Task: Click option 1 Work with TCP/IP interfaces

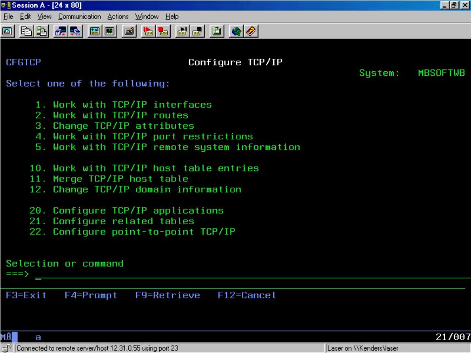Action: pos(123,105)
